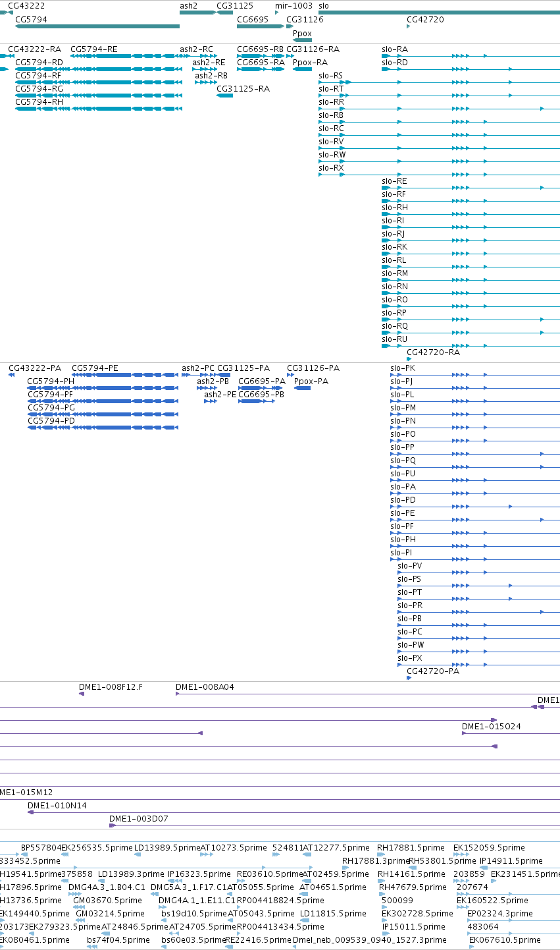560x950 pixels.
Task: Click the mir-1003 gene label
Action: (293, 5)
